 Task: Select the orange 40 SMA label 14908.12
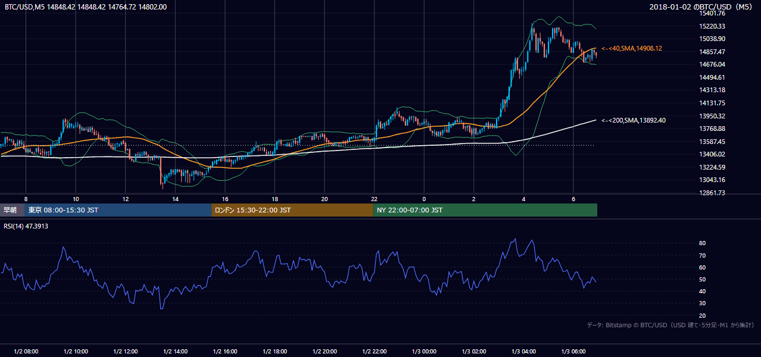pyautogui.click(x=632, y=48)
